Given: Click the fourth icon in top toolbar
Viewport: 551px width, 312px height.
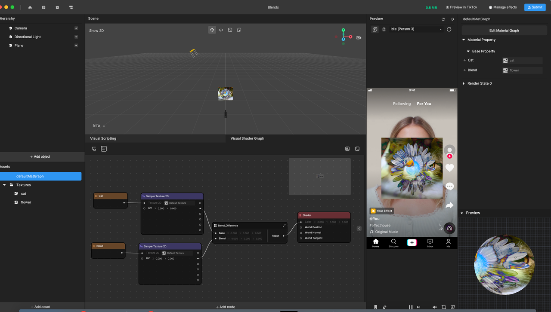Looking at the screenshot, I should [71, 7].
